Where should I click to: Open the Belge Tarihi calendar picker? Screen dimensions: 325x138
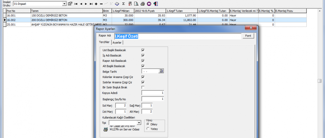coord(161,71)
